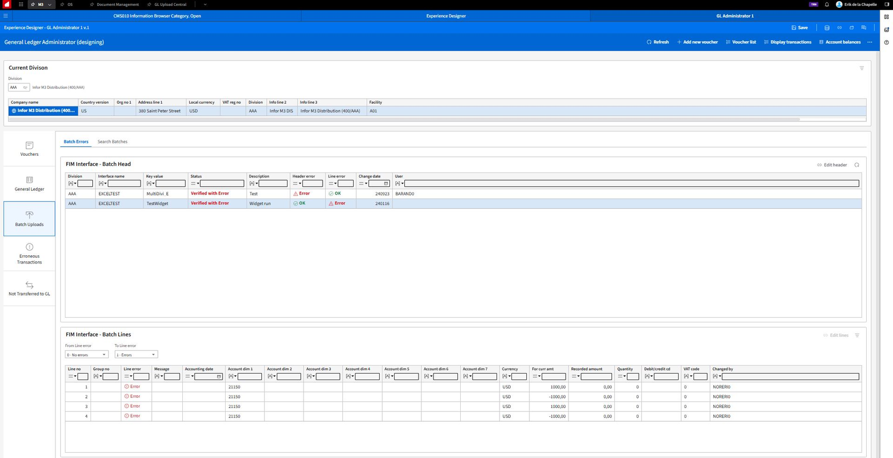The width and height of the screenshot is (893, 458).
Task: Open Not Transferred to GL section
Action: tap(29, 288)
